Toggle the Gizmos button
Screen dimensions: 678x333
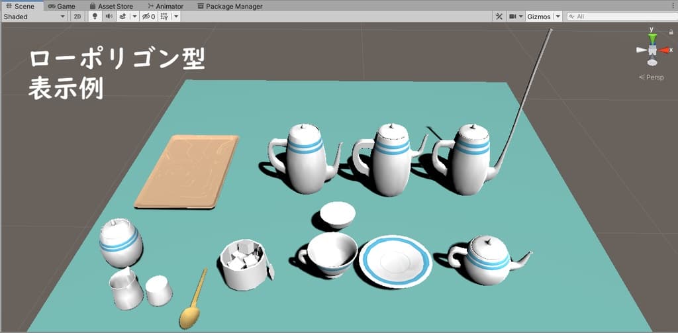(x=539, y=17)
